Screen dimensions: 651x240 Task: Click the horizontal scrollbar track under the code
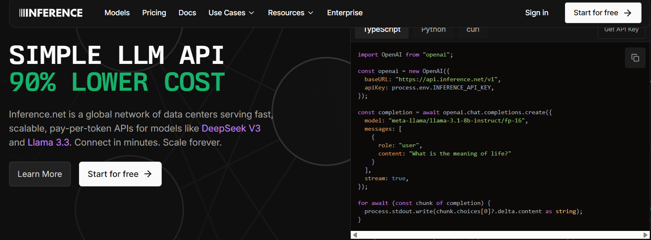point(500,235)
